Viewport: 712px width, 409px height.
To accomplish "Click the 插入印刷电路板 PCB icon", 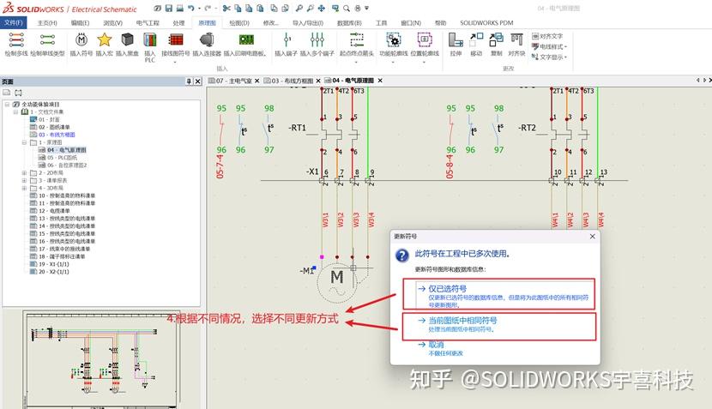I will tap(246, 40).
